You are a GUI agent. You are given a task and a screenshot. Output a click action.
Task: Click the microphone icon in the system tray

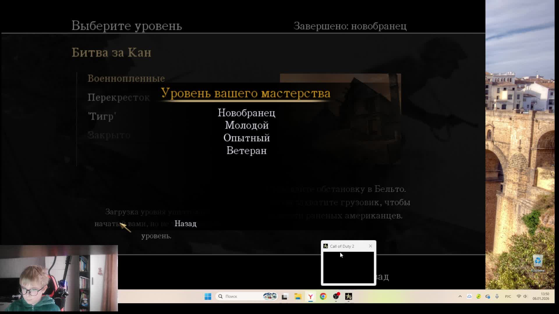click(497, 296)
